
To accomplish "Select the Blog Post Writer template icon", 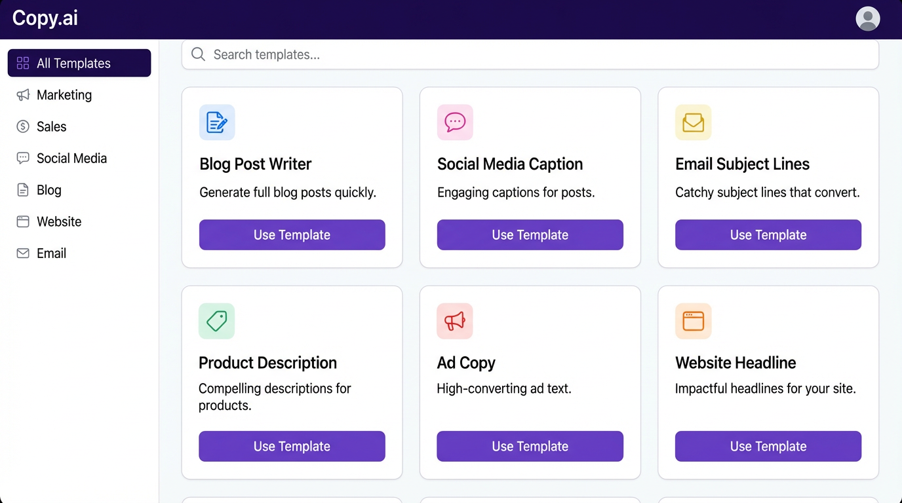I will click(x=217, y=122).
